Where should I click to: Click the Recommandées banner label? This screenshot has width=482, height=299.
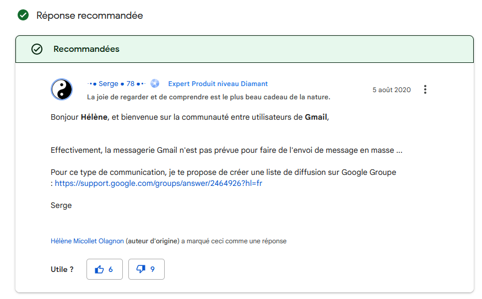[x=86, y=49]
